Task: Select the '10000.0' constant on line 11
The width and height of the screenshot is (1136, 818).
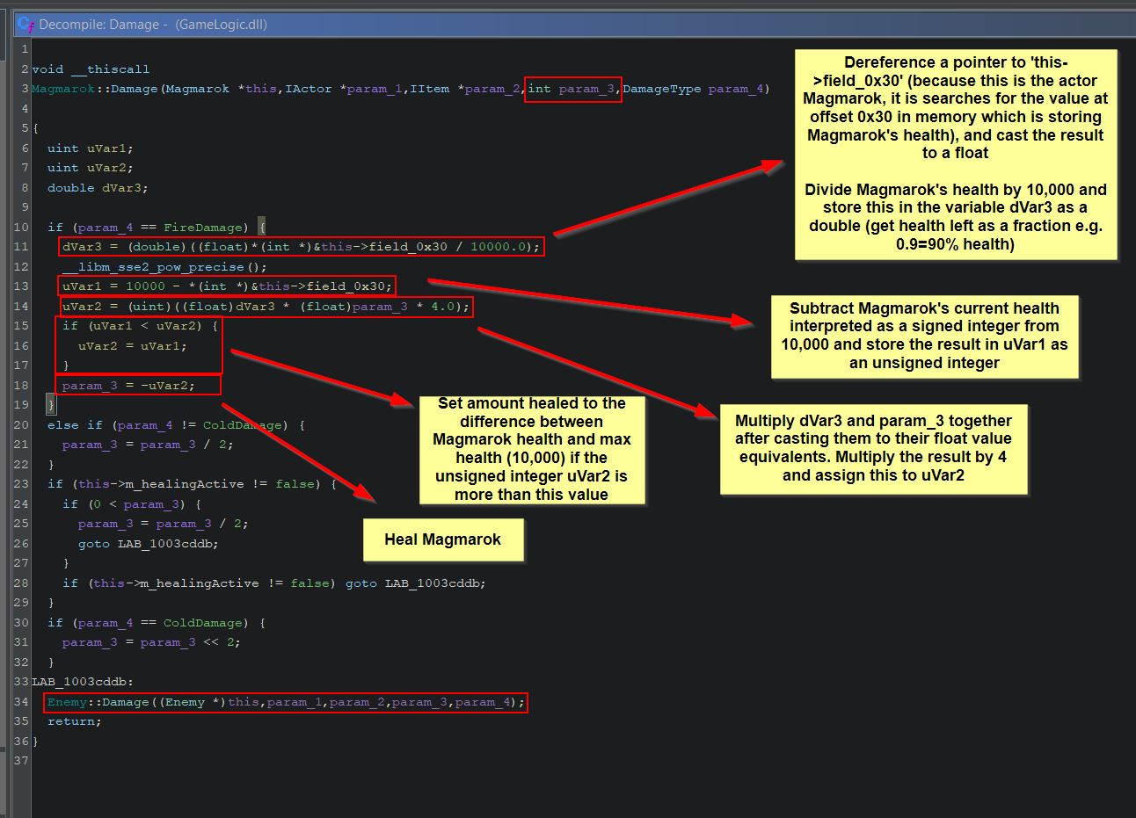Action: tap(498, 247)
